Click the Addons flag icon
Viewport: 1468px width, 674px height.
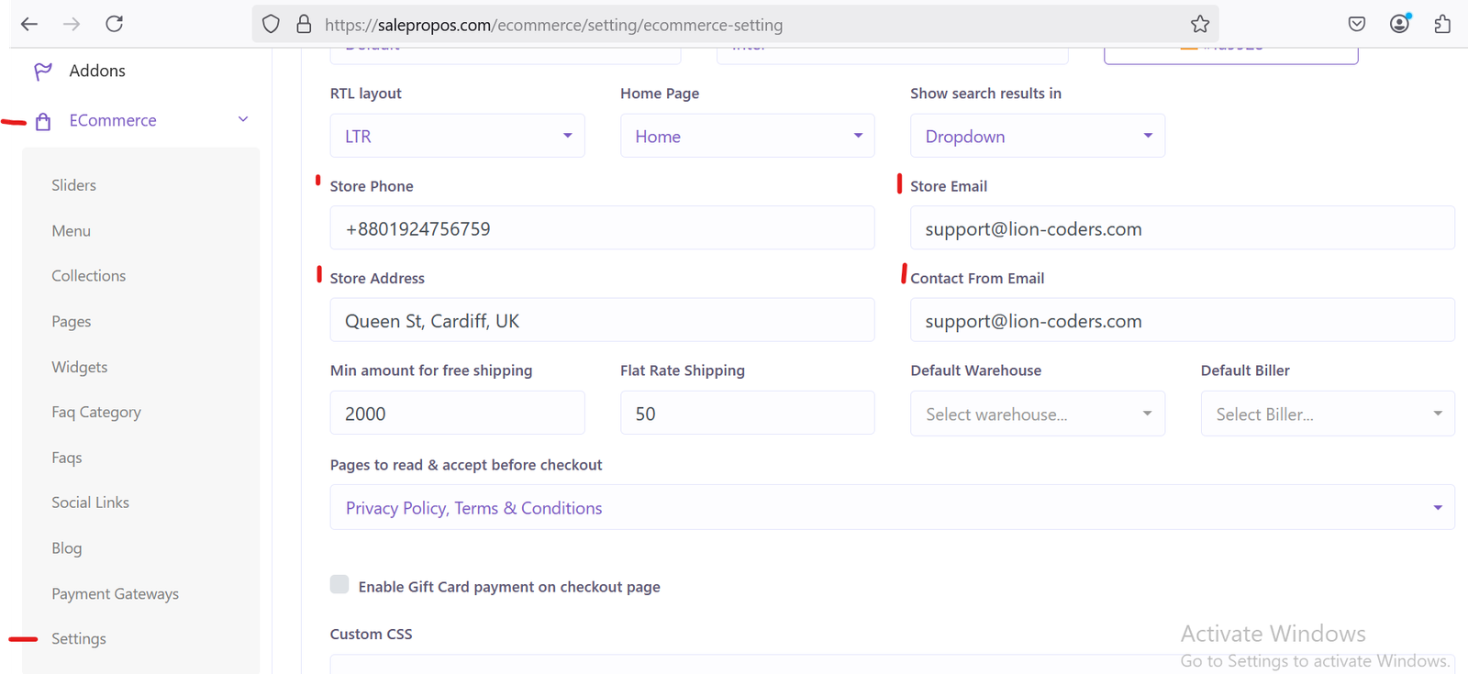tap(43, 72)
